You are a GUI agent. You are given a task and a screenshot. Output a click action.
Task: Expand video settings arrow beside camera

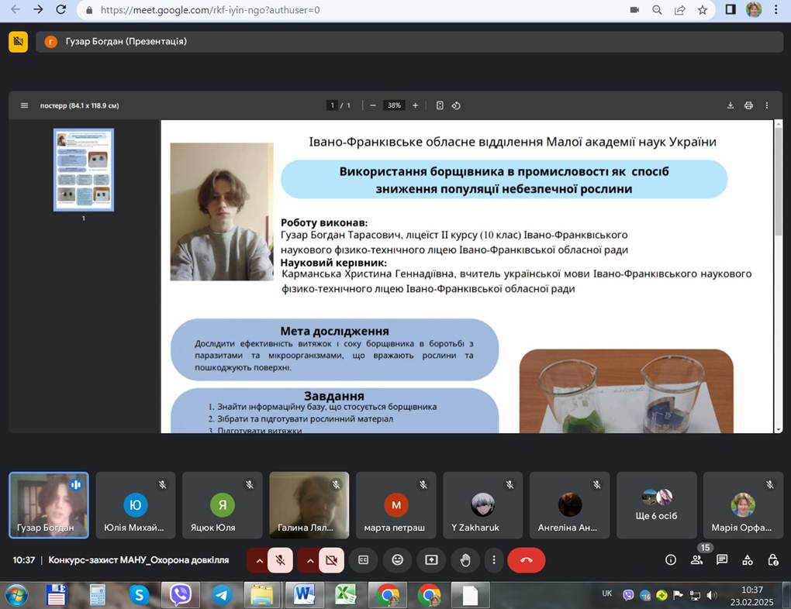pyautogui.click(x=309, y=560)
